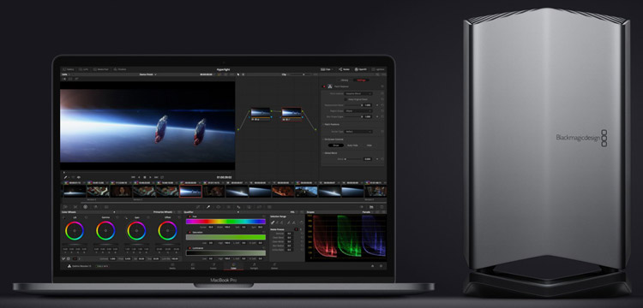Click the project settings gear icon
The width and height of the screenshot is (643, 308).
coord(381,266)
